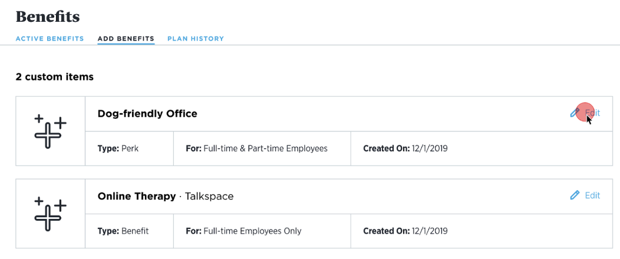Click the Type: Benefit cell
The width and height of the screenshot is (620, 259).
click(x=129, y=231)
